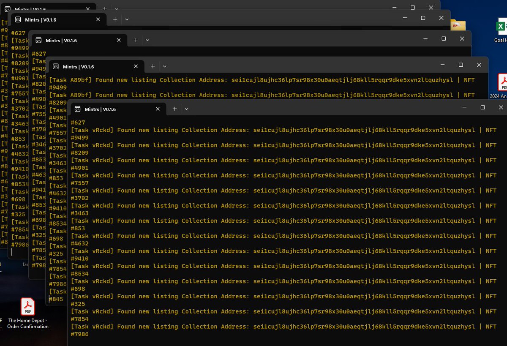Screen dimensions: 507x346
Task: Close the tab in the second-from-rear Mintrs window
Action: [x=98, y=19]
